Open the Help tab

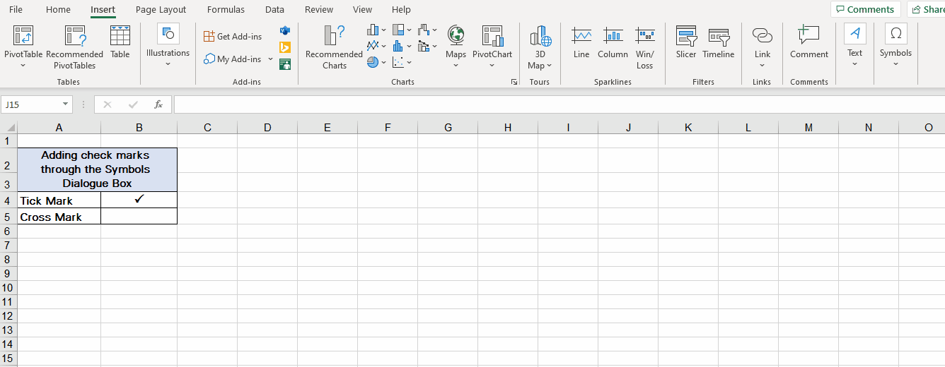click(x=401, y=9)
